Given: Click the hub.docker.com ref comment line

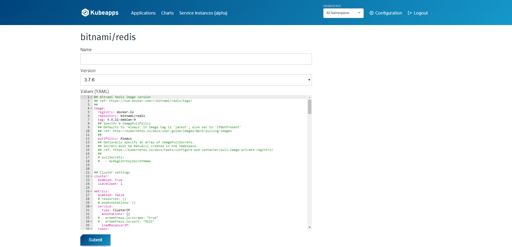Looking at the screenshot, I should [143, 101].
